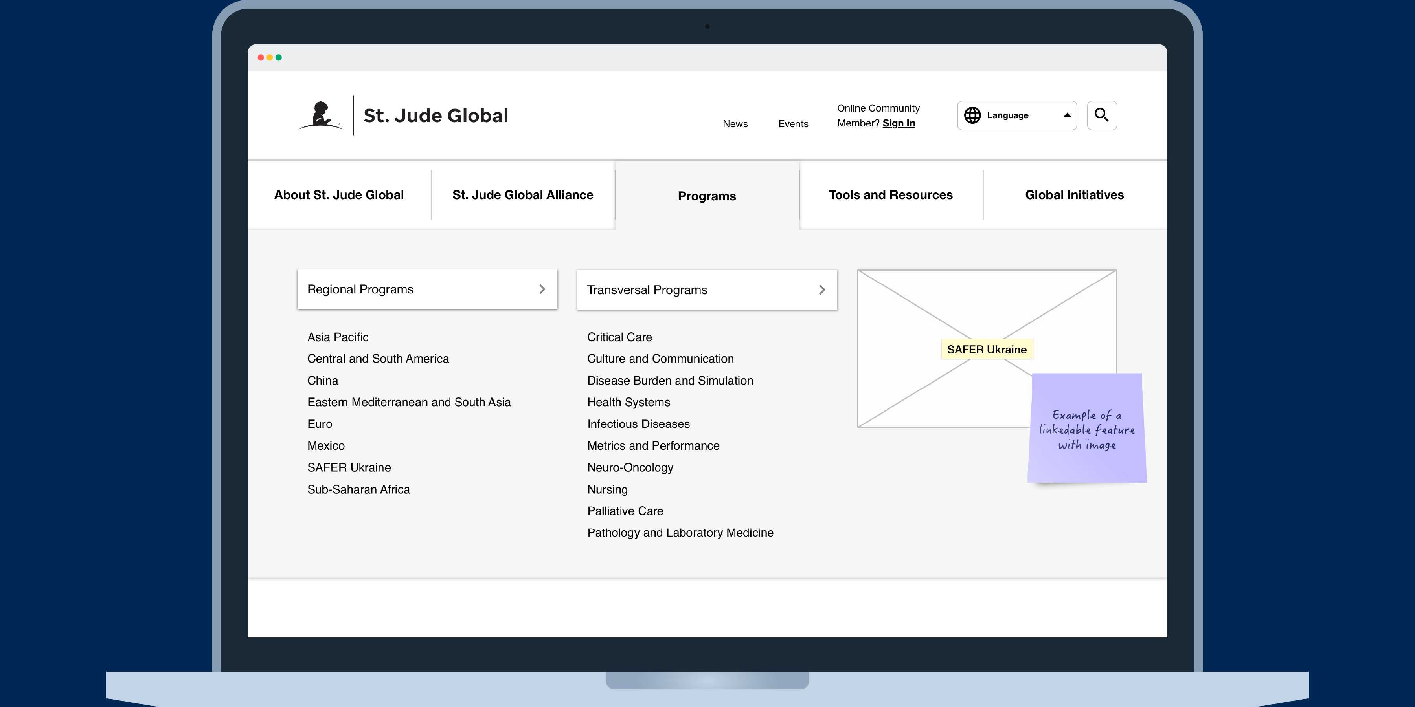Open Pathology and Laboratory Medicine
This screenshot has width=1415, height=707.
click(x=680, y=533)
